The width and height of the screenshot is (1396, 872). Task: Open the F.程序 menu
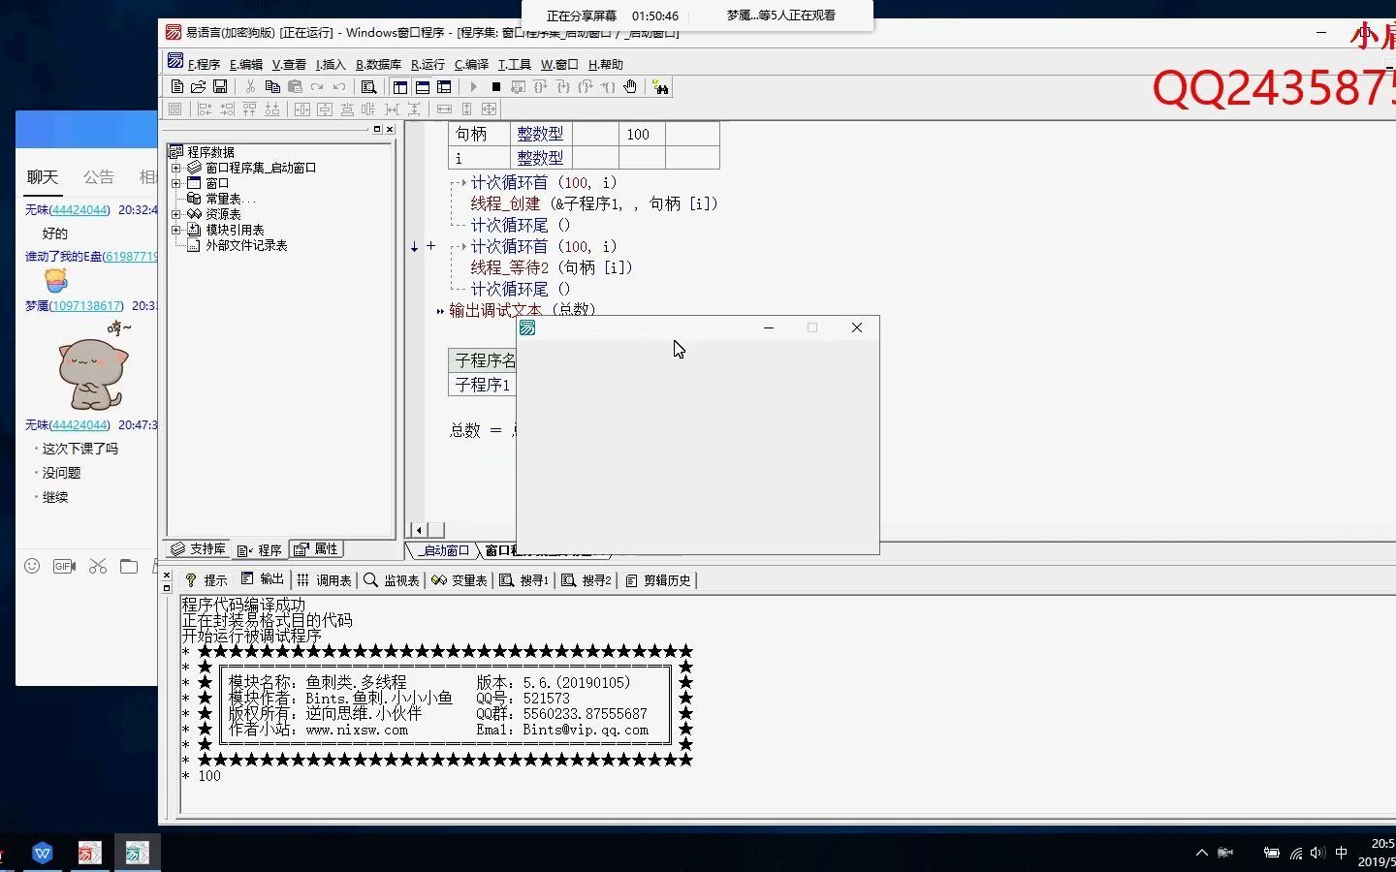(204, 64)
